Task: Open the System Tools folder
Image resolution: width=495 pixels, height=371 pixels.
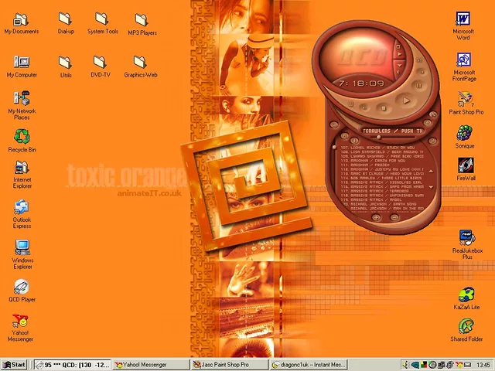Action: [x=103, y=22]
